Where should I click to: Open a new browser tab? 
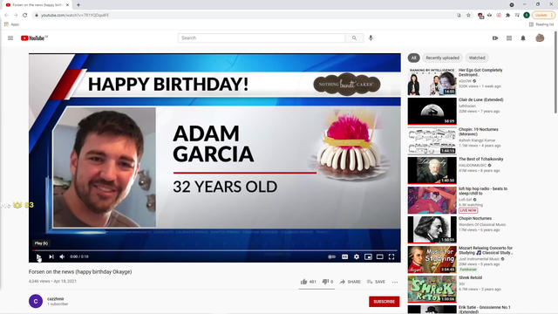[78, 5]
